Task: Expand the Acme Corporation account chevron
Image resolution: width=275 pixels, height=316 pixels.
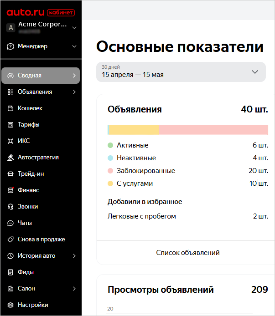Action: click(74, 28)
